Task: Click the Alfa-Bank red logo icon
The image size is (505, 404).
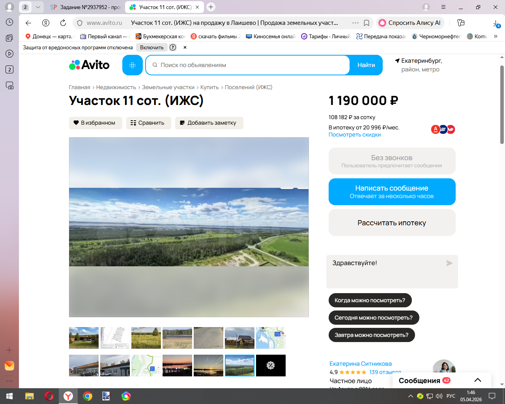Action: tap(435, 129)
